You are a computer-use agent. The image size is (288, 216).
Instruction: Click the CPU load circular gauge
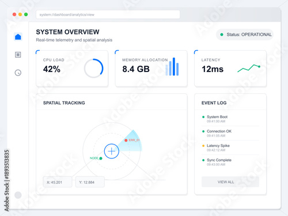click(94, 69)
